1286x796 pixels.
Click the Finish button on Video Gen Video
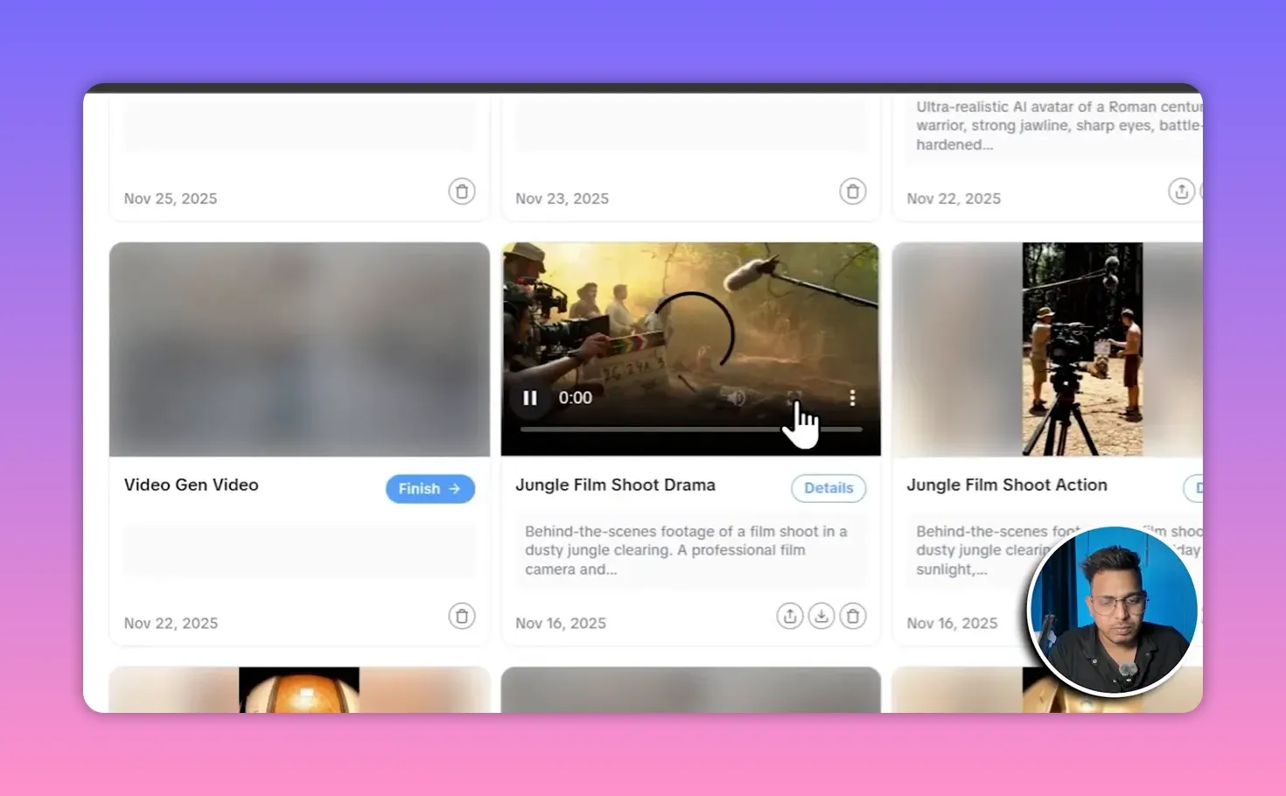pos(430,488)
